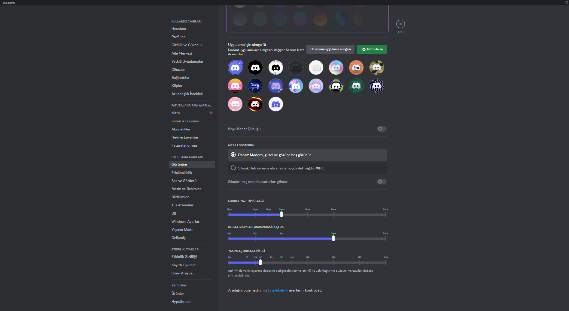Open Dil language settings
569x311 pixels.
(192, 214)
